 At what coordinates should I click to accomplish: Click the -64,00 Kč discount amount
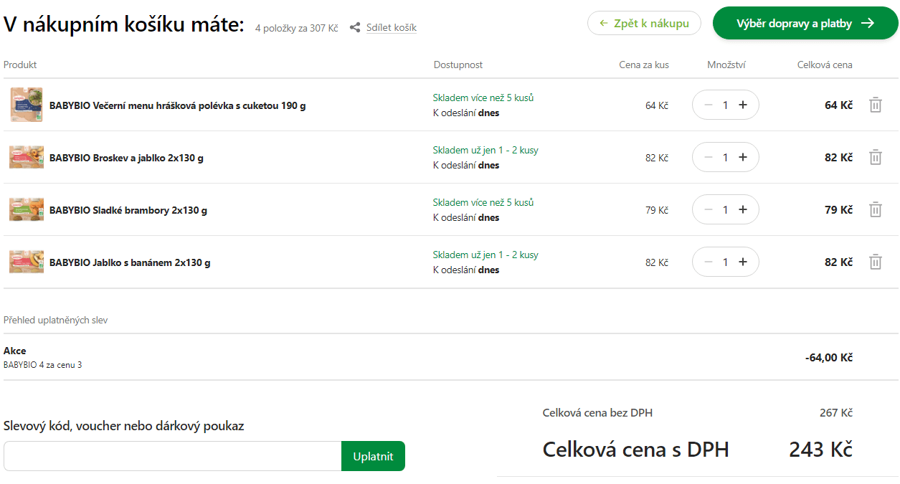click(829, 357)
